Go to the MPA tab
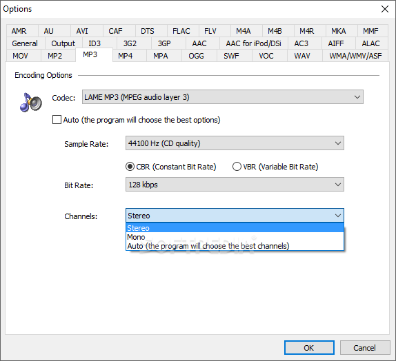Image resolution: width=396 pixels, height=361 pixels. [x=164, y=56]
